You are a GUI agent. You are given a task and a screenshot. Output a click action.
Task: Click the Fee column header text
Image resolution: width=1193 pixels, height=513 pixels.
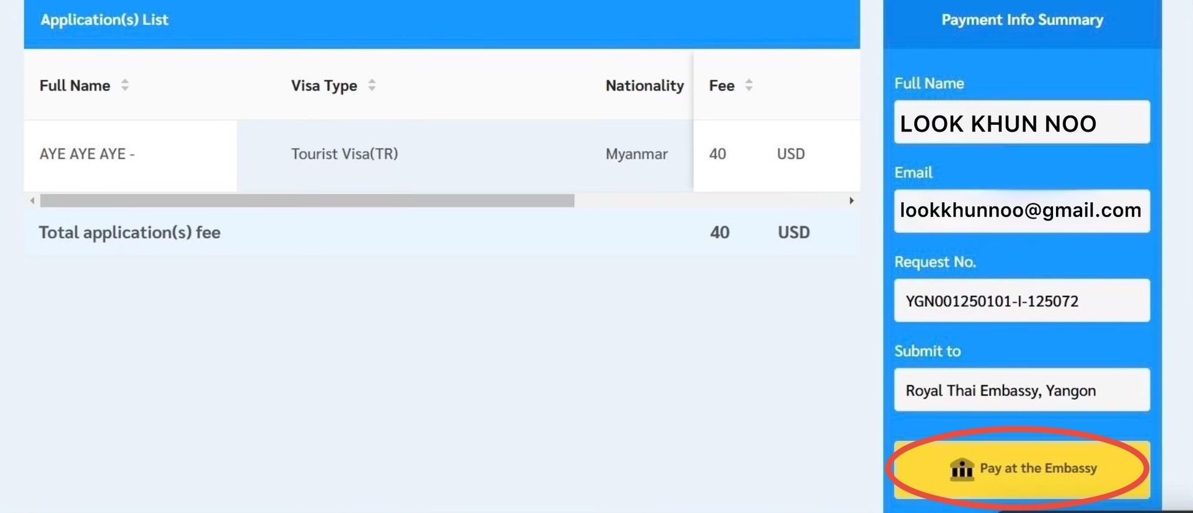coord(722,85)
